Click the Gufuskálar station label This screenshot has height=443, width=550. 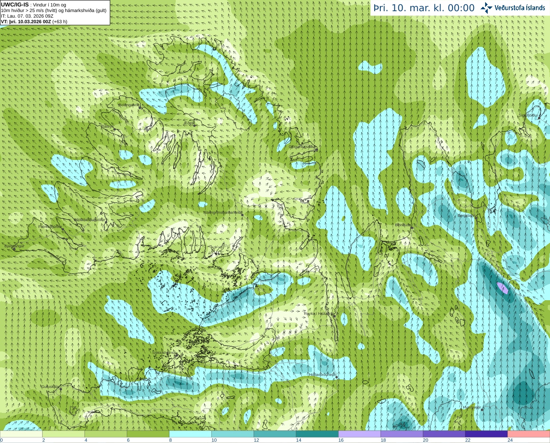[50, 387]
